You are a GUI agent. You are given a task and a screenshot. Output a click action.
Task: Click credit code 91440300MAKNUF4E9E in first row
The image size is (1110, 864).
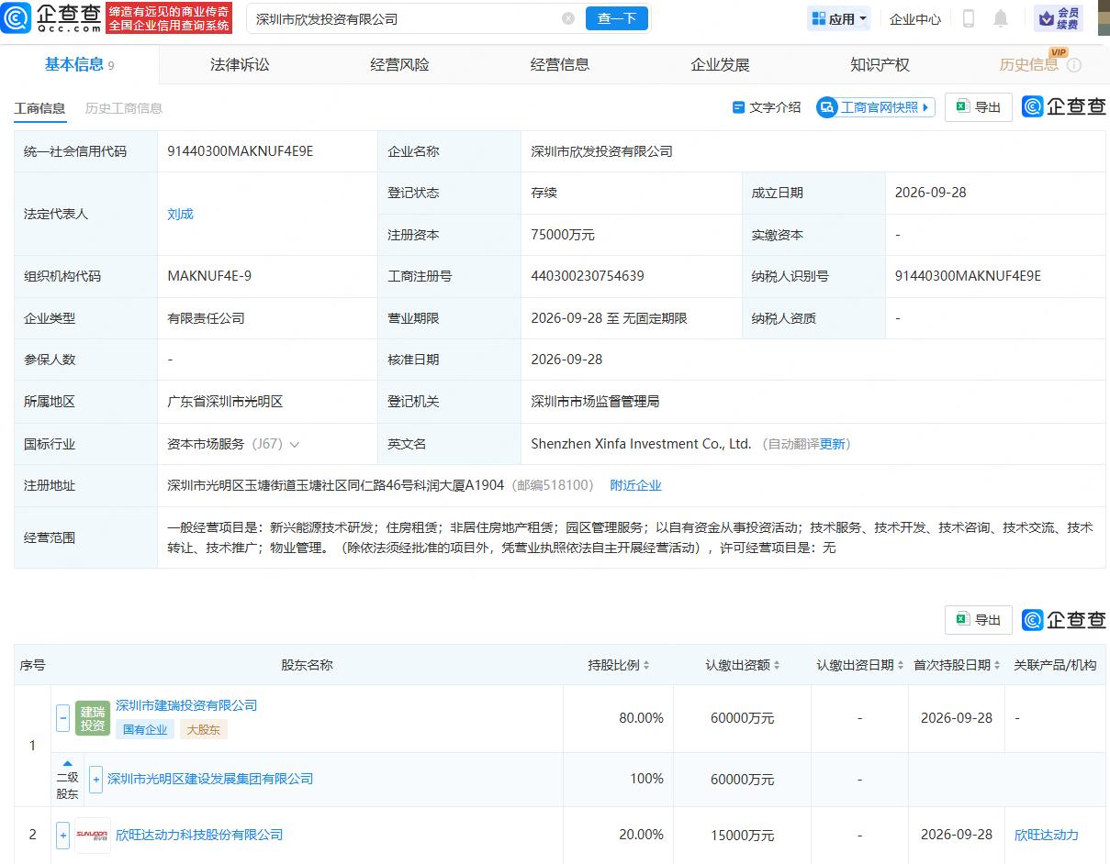tap(241, 151)
